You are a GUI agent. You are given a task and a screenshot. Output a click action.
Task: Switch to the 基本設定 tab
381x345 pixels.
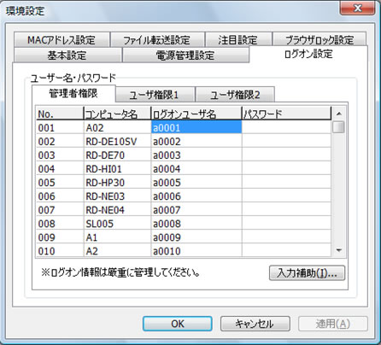pyautogui.click(x=67, y=55)
